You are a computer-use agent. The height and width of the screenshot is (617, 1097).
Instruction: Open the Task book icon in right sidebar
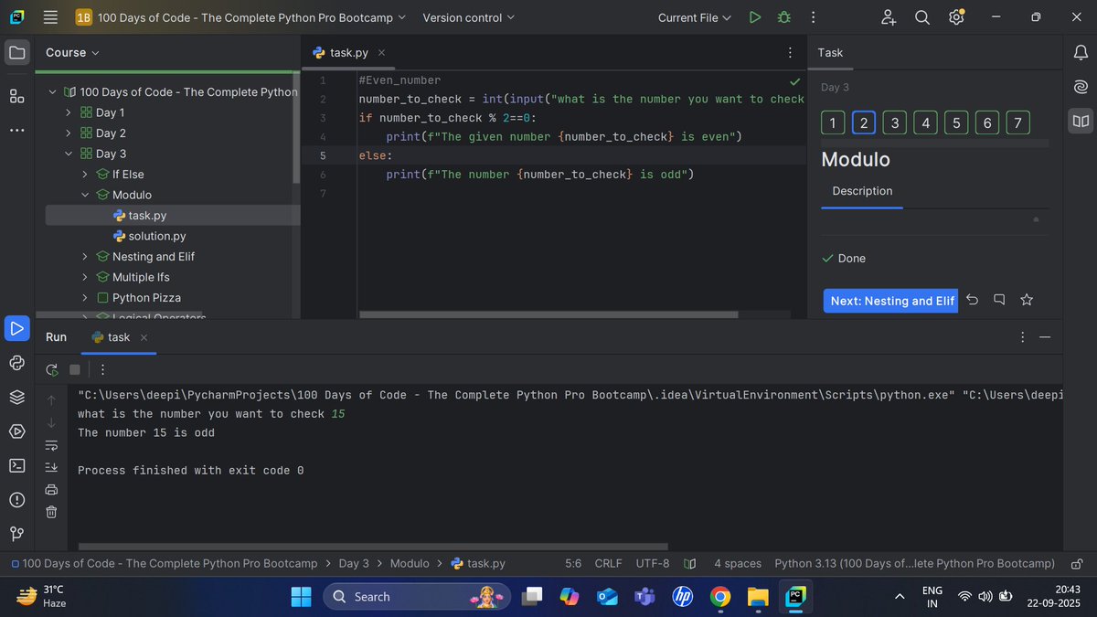(1081, 121)
